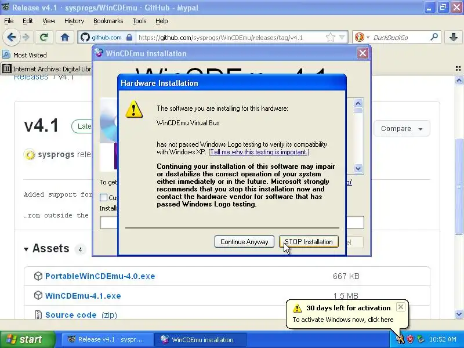464x348 pixels.
Task: Select the Internet Archive tab
Action: coord(47,69)
